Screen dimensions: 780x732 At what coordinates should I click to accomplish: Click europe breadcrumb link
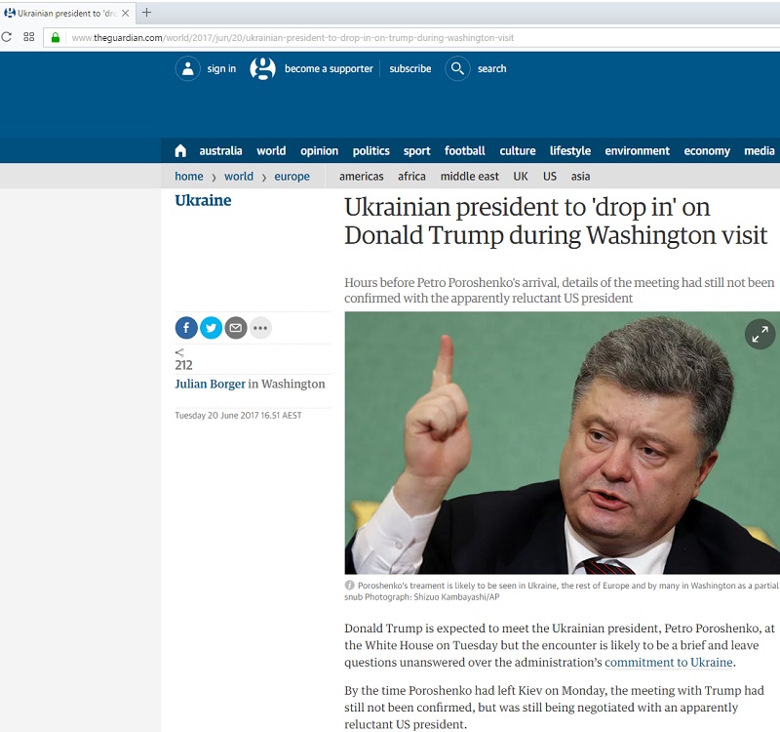pyautogui.click(x=292, y=177)
